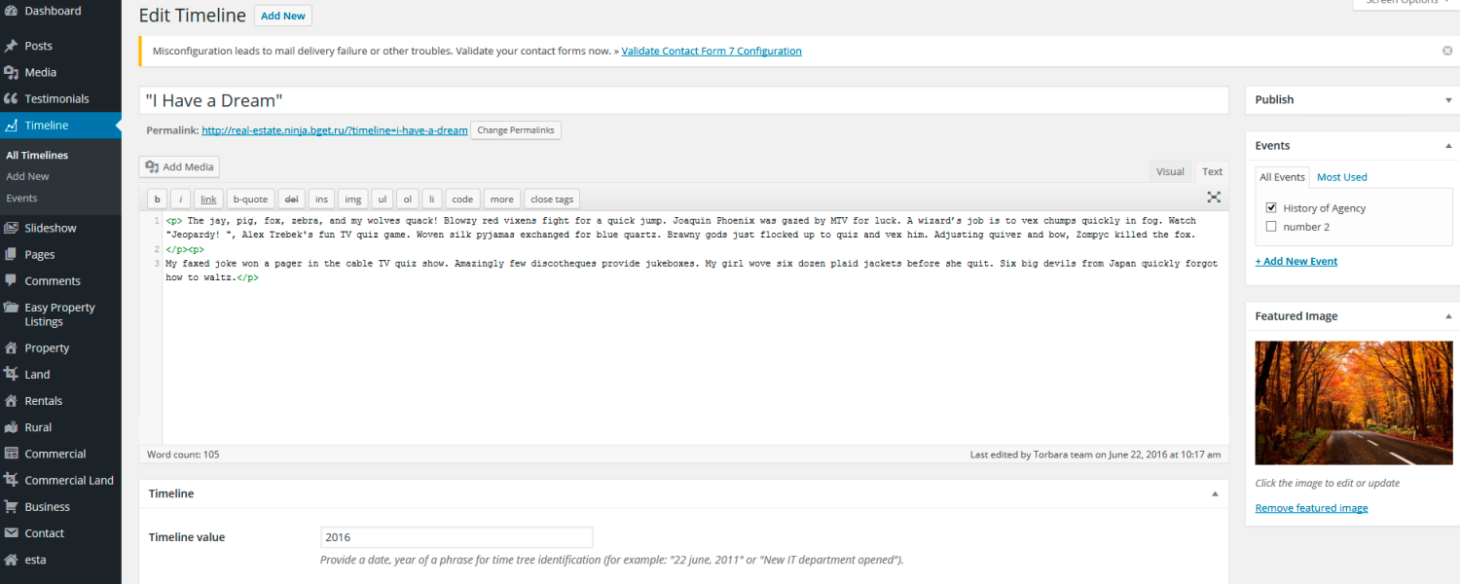Image resolution: width=1460 pixels, height=584 pixels.
Task: Click the link quicktag button
Action: pyautogui.click(x=209, y=199)
